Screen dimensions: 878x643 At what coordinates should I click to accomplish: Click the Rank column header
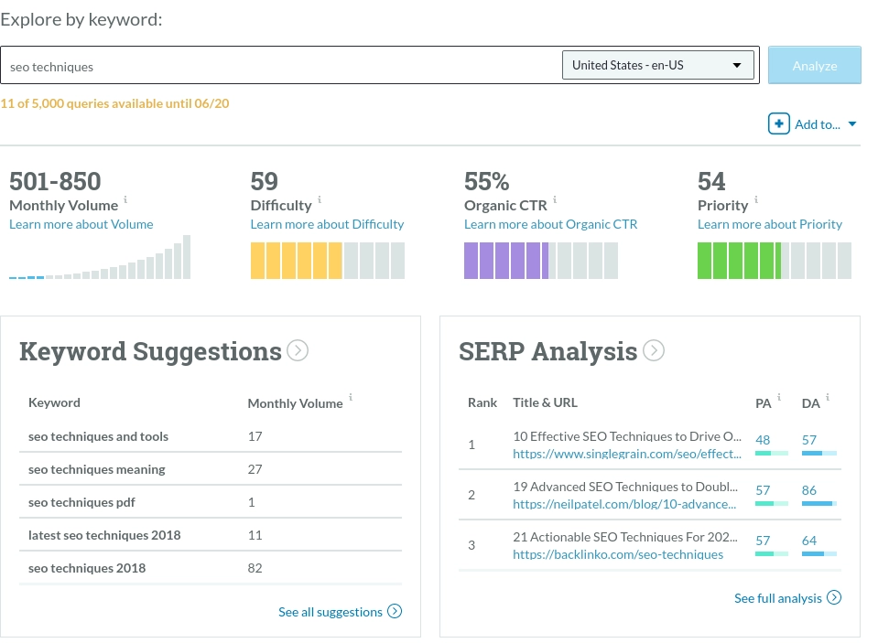tap(482, 403)
